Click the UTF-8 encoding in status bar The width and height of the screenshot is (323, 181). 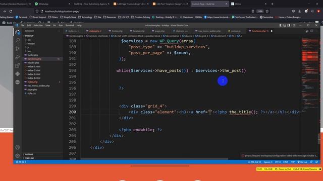pyautogui.click(x=278, y=162)
